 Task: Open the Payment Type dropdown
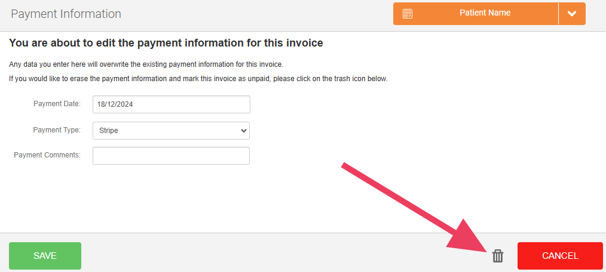point(171,130)
